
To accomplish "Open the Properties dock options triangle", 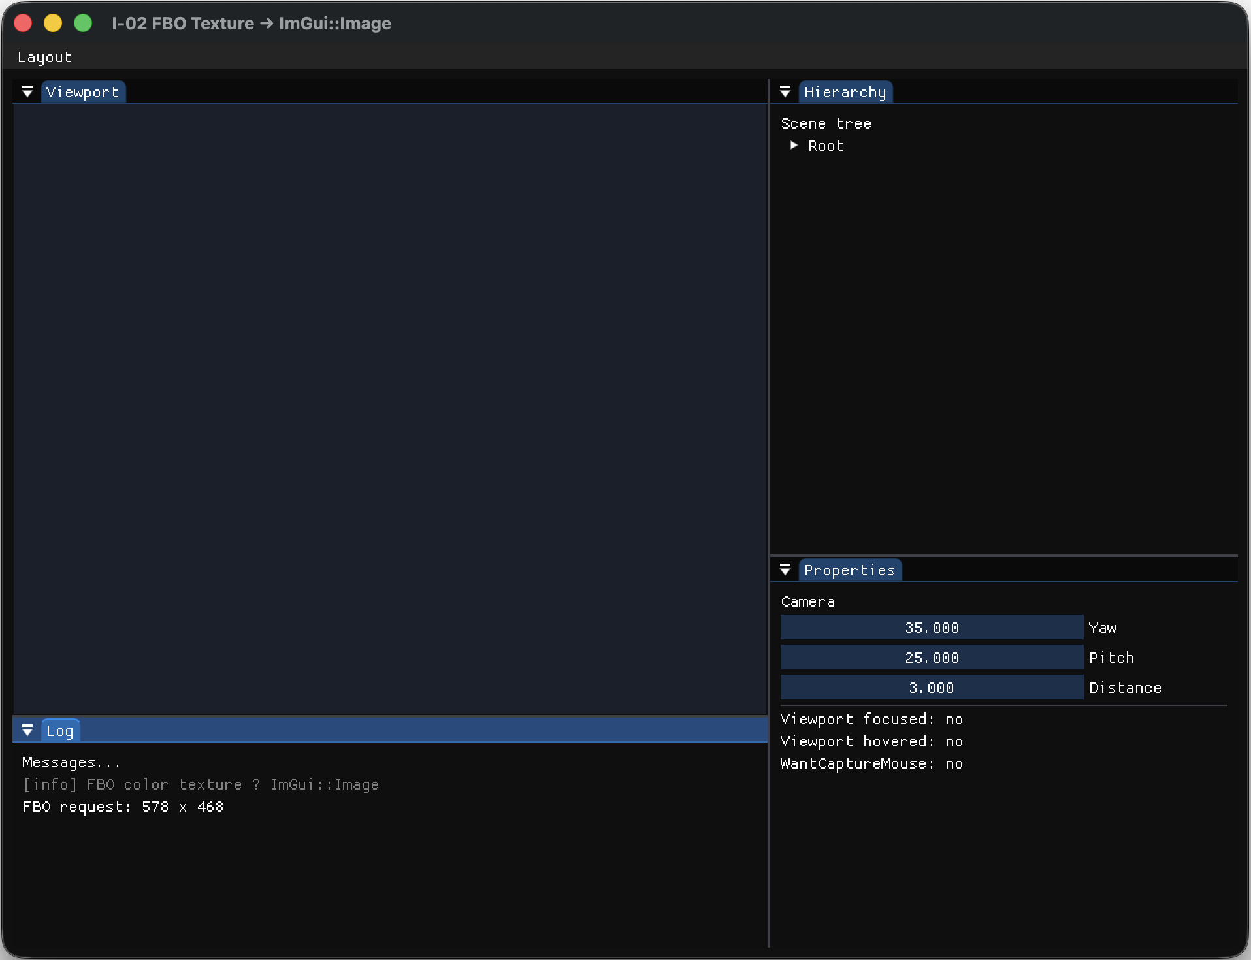I will (785, 569).
